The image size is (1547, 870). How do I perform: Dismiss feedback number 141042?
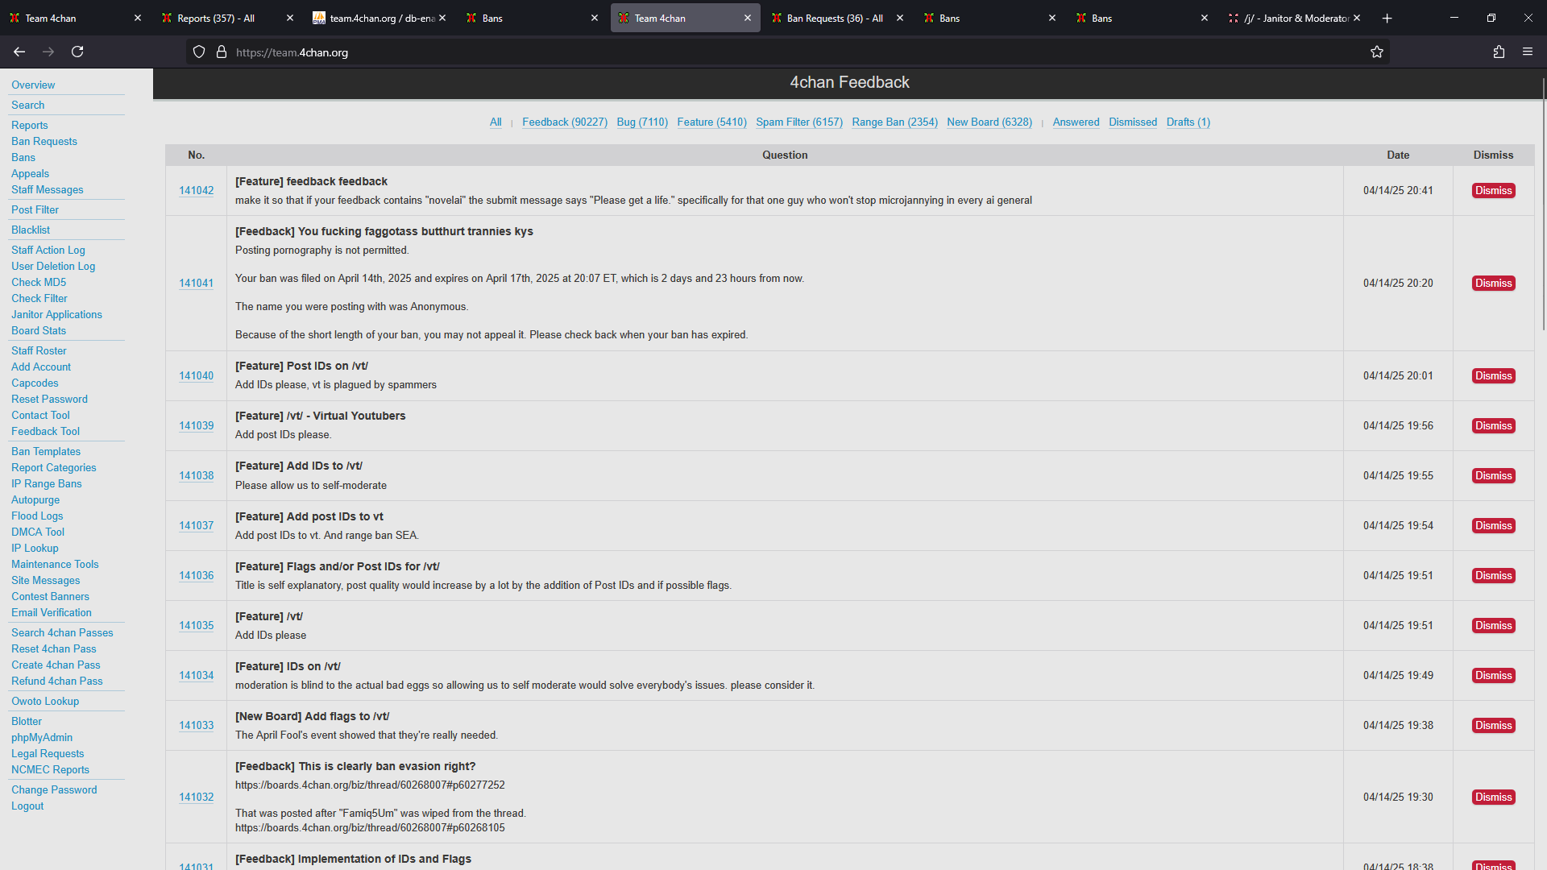tap(1493, 191)
